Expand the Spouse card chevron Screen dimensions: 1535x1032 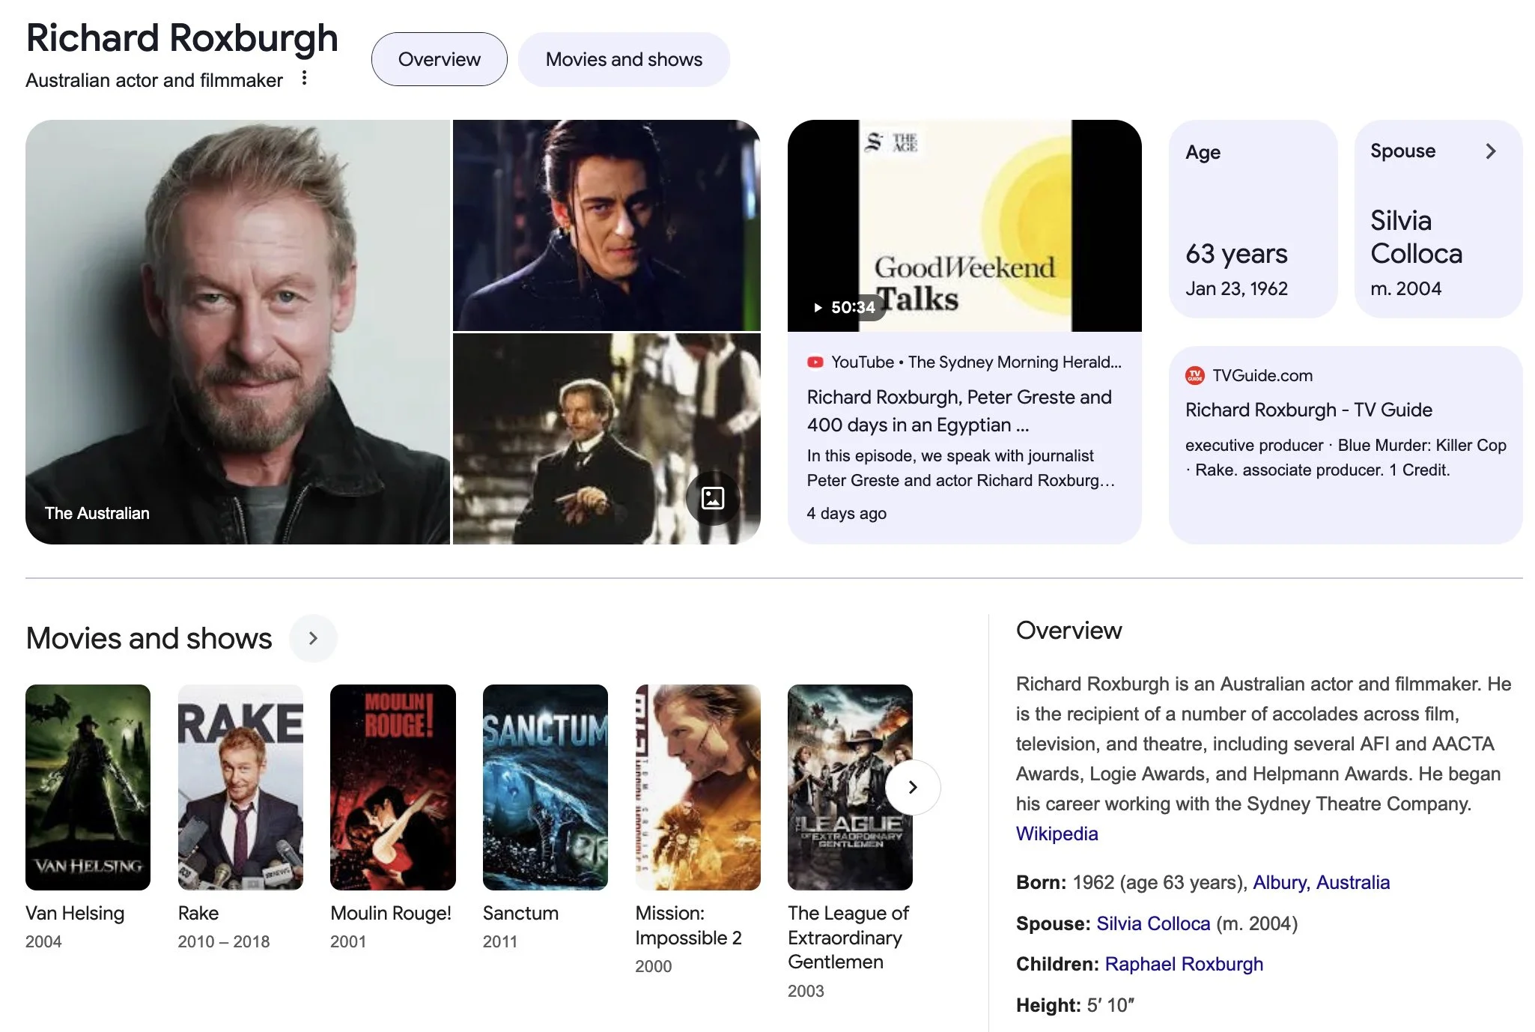pyautogui.click(x=1491, y=151)
